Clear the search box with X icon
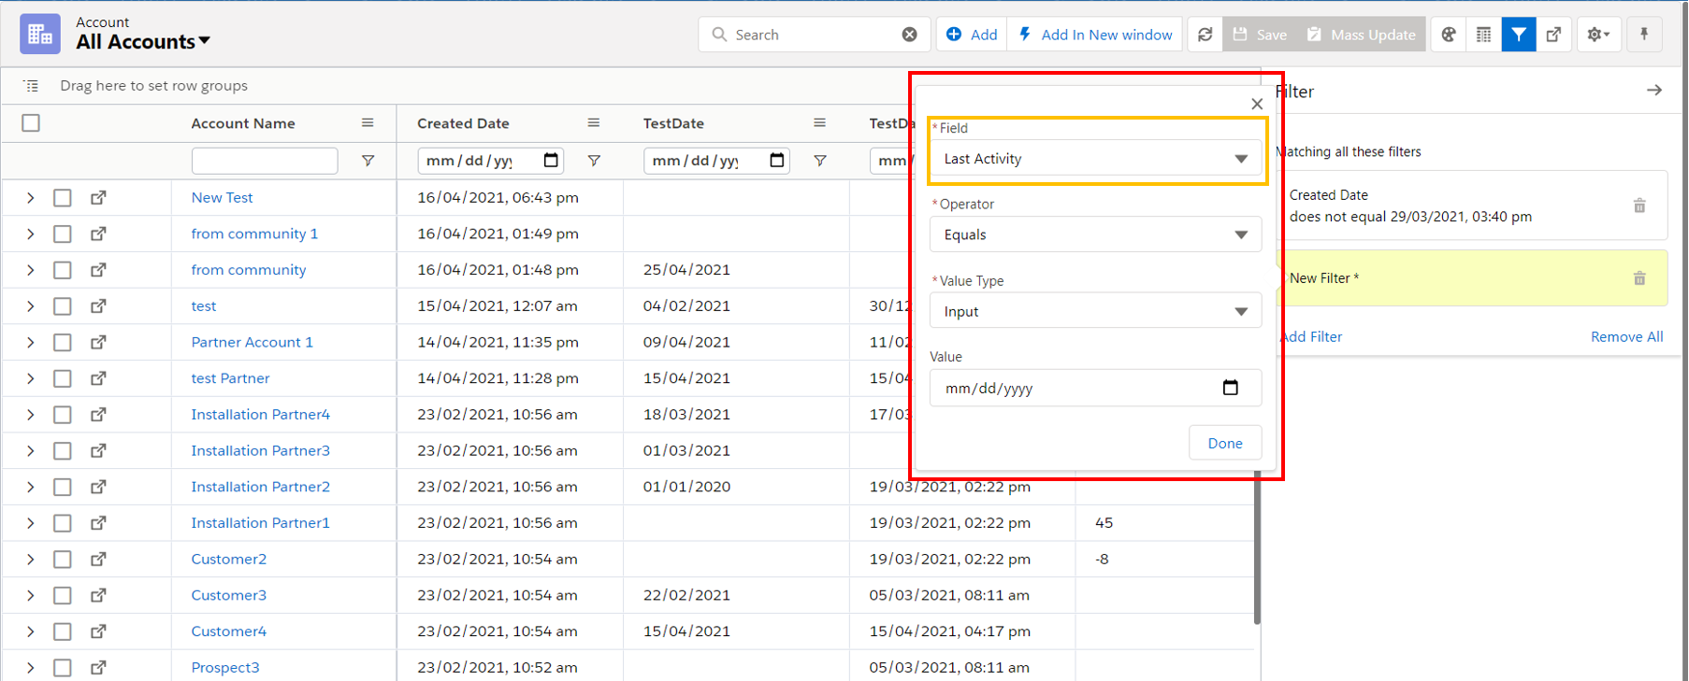The image size is (1689, 681). [x=909, y=35]
